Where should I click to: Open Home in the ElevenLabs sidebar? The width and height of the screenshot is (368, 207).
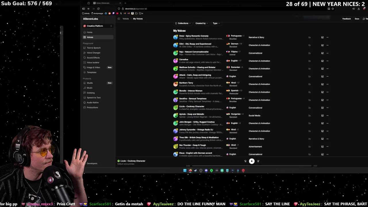[x=97, y=32]
